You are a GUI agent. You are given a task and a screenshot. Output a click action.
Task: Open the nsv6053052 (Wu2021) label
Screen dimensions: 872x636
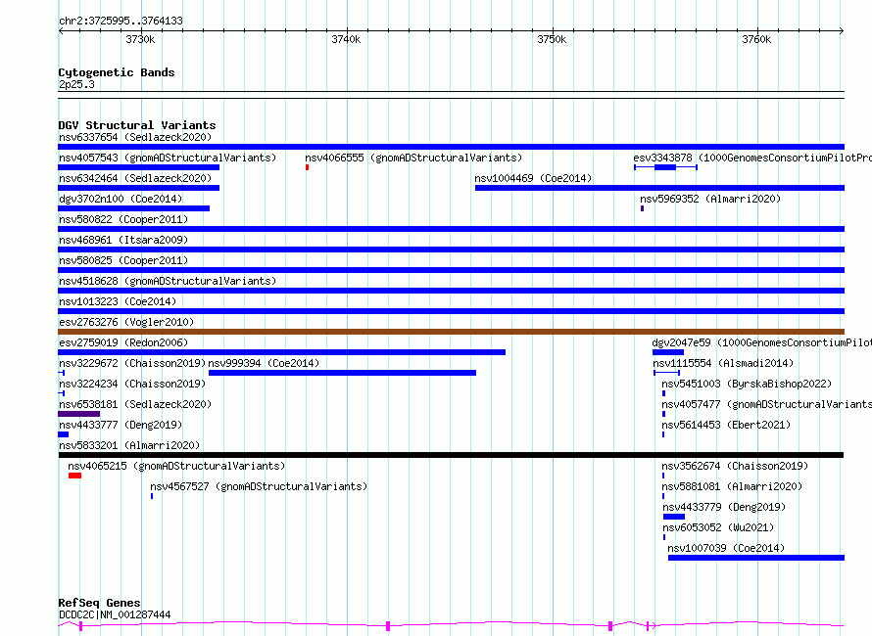coord(718,527)
